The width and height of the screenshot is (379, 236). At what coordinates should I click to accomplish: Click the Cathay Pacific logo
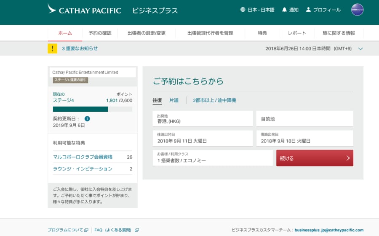tap(84, 10)
